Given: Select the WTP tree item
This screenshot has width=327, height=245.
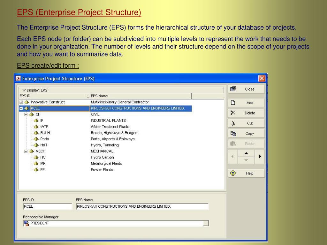Looking at the screenshot, I should [x=44, y=127].
